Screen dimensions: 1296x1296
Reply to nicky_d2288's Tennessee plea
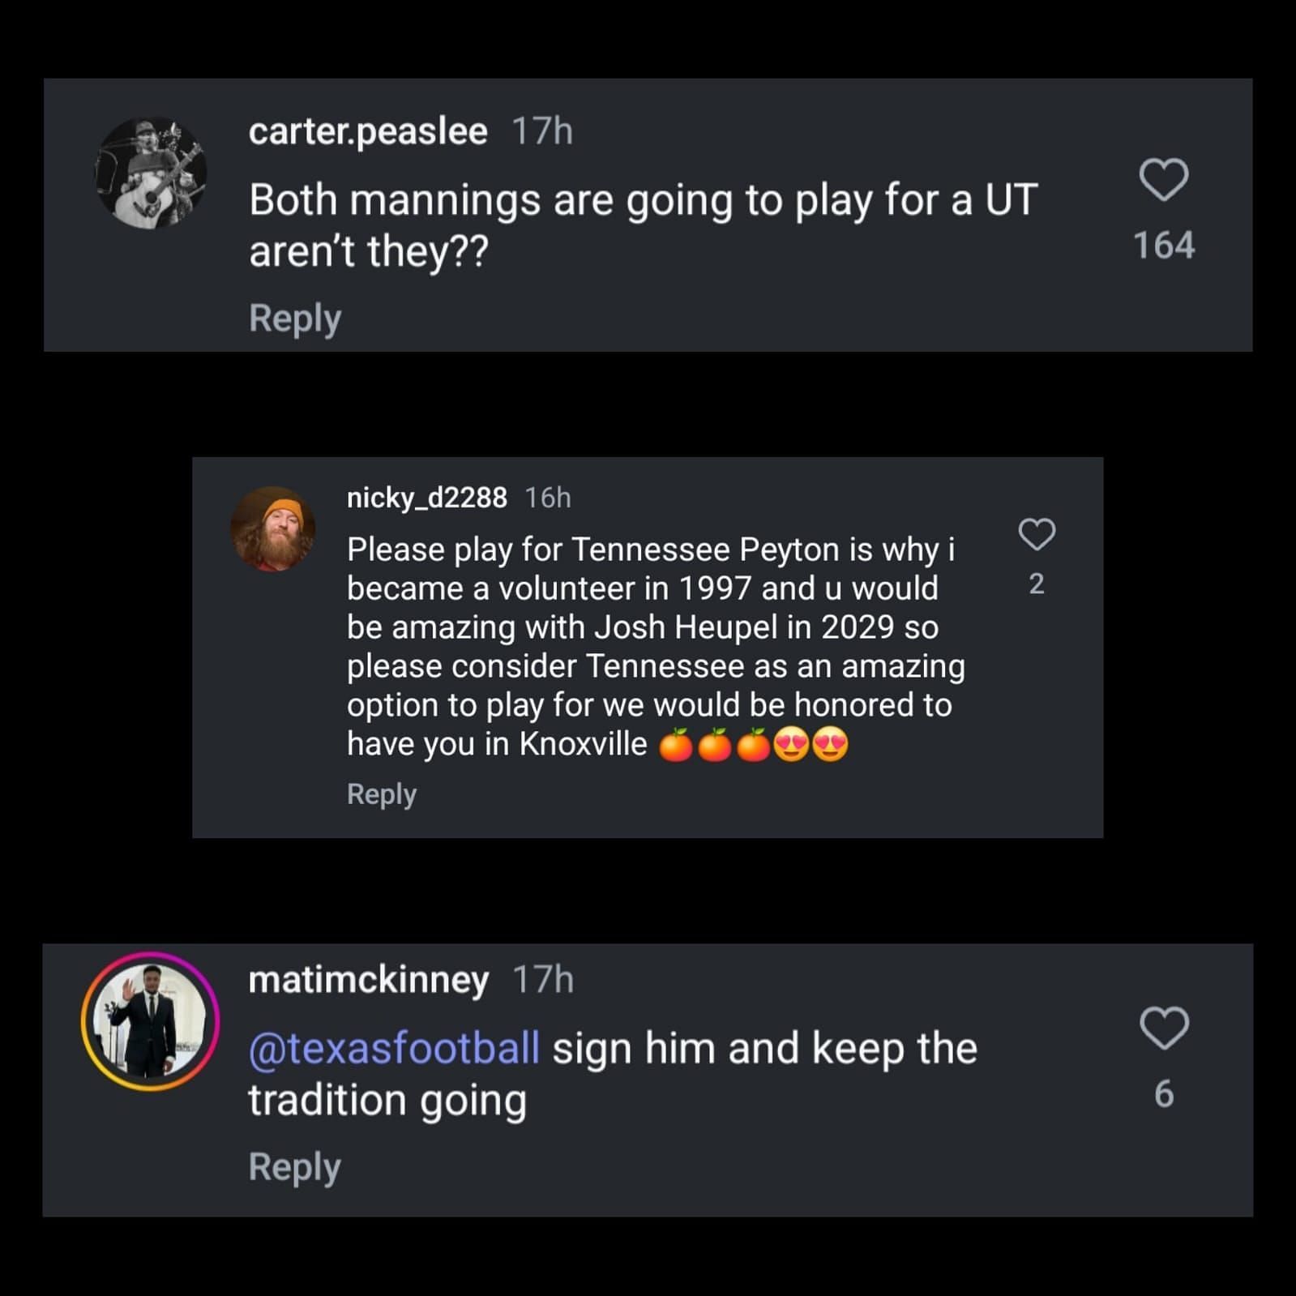[x=380, y=794]
